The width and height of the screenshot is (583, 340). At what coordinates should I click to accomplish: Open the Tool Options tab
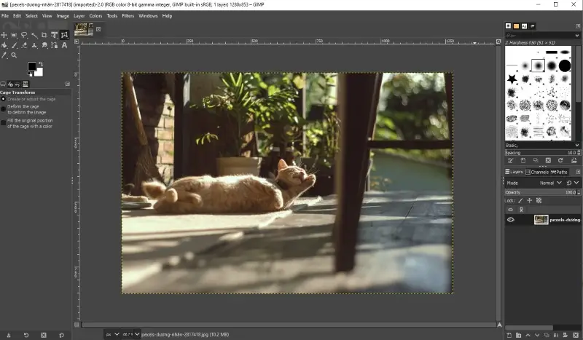point(3,84)
